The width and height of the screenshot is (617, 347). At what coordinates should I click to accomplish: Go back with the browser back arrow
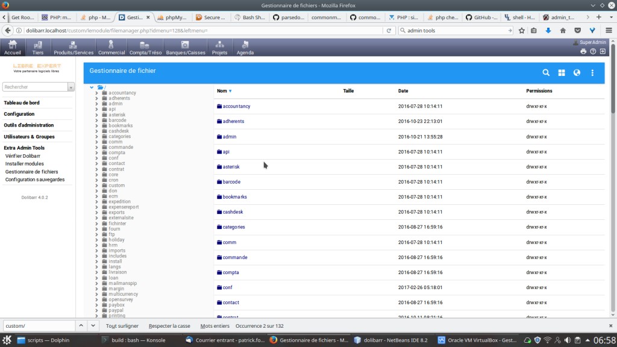tap(7, 30)
